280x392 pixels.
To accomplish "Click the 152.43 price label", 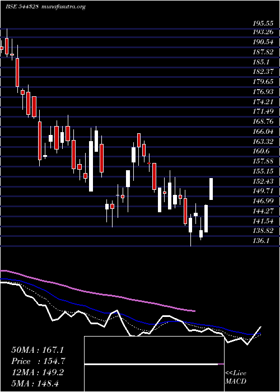I will (263, 181).
